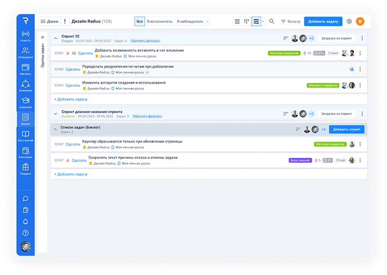
Task: Click the Добавить спринт button
Action: tap(347, 129)
